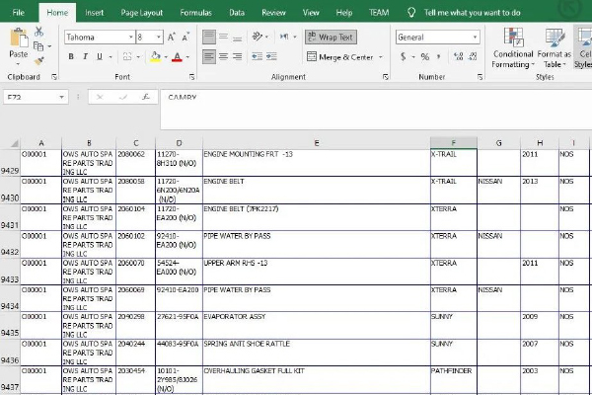
Task: Open the font color red swatch
Action: (176, 57)
